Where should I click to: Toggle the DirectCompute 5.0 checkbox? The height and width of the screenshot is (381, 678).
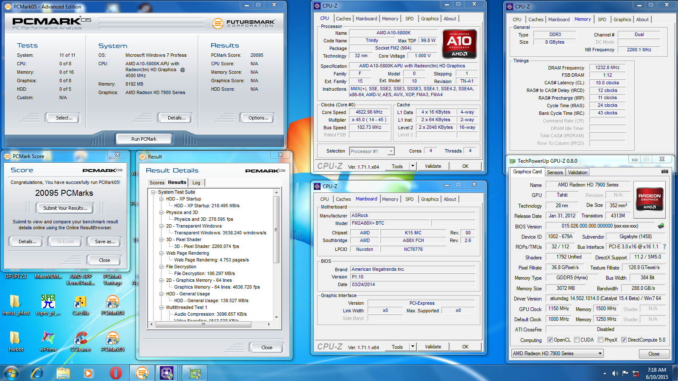tap(624, 339)
